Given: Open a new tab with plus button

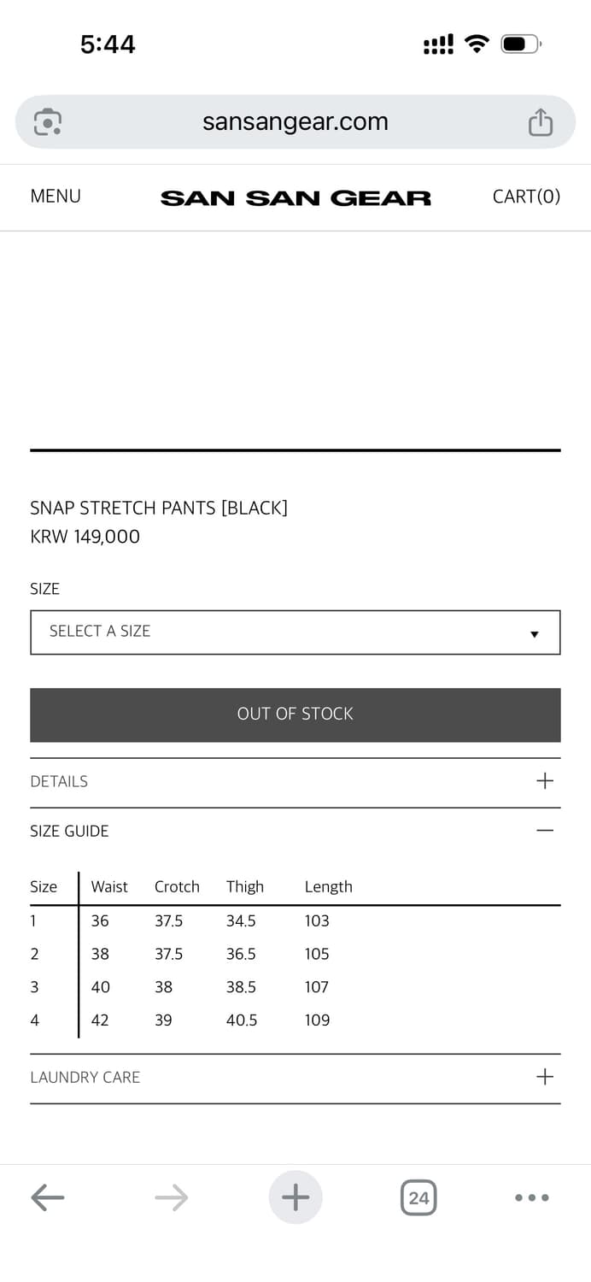Looking at the screenshot, I should 295,1197.
